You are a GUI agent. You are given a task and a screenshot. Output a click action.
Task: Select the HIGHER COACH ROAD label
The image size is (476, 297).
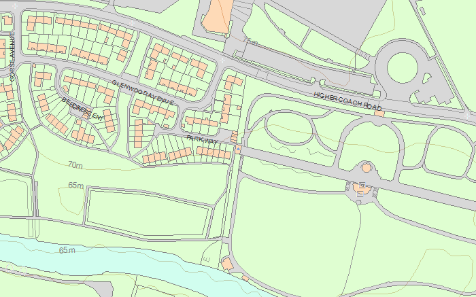[347, 101]
